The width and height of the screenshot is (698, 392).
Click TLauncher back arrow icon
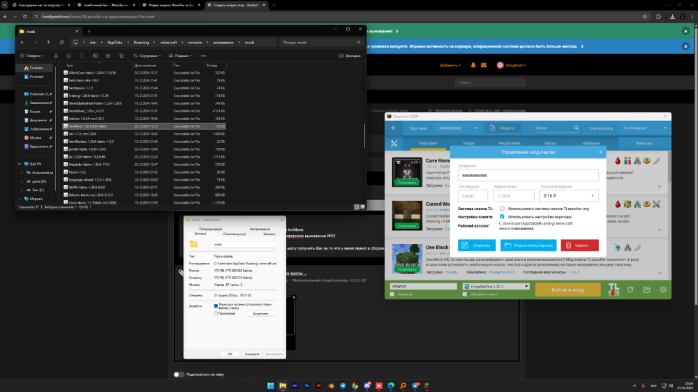394,128
